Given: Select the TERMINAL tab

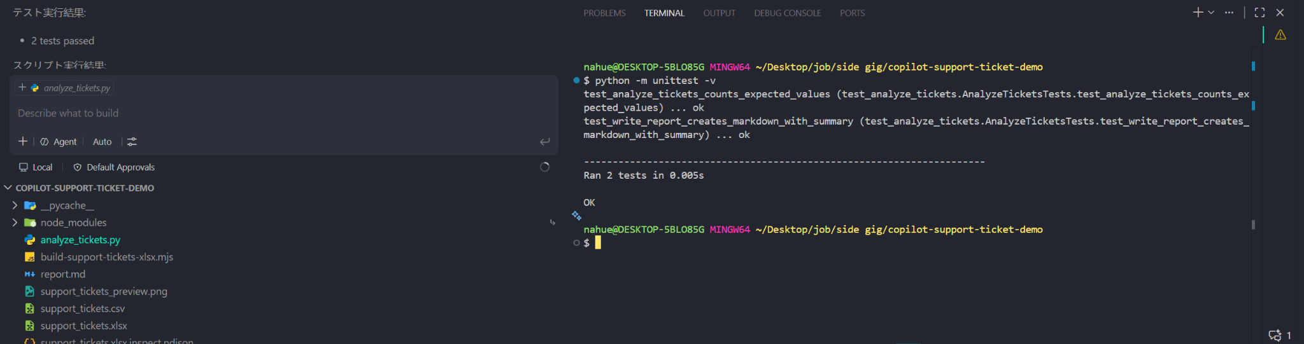Looking at the screenshot, I should point(664,13).
